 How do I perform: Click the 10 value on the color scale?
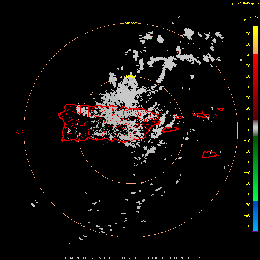point(248,119)
